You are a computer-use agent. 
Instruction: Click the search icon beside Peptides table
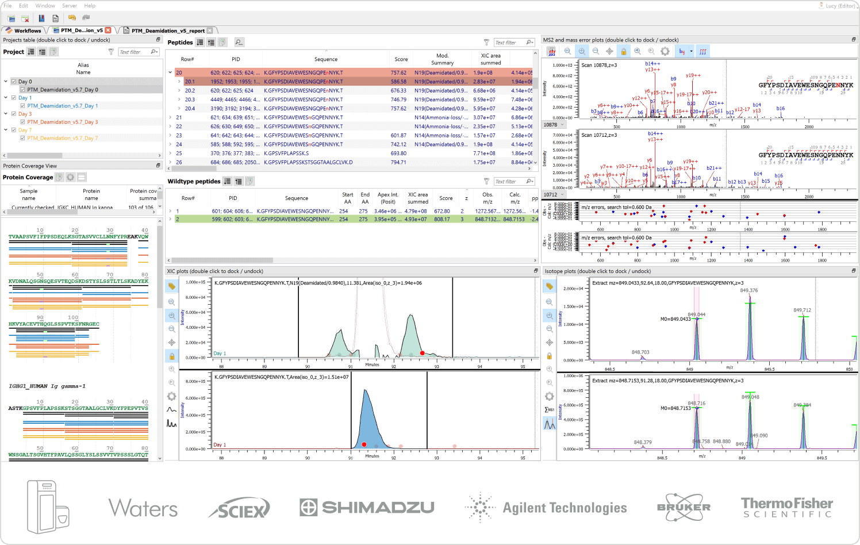[x=239, y=43]
